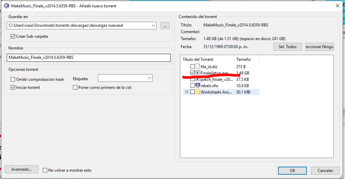
Task: Close the Añadir nuevo torrent dialog
Action: point(338,6)
